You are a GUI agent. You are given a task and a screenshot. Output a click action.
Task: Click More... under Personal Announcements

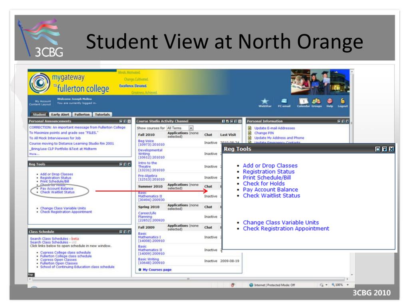tap(34, 154)
